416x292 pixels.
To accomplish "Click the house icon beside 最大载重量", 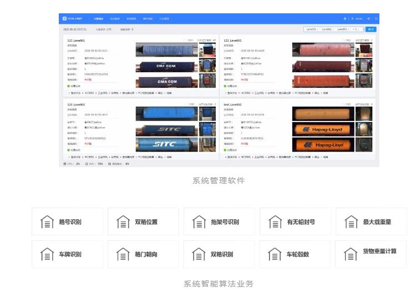I will [351, 221].
